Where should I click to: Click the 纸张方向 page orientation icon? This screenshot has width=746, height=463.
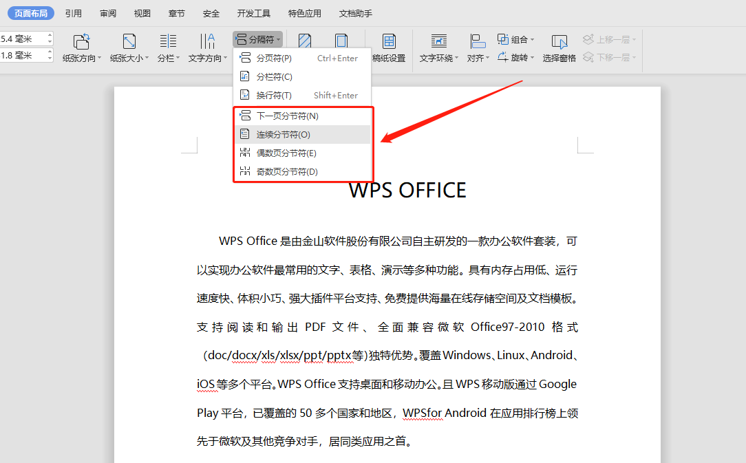click(x=81, y=41)
